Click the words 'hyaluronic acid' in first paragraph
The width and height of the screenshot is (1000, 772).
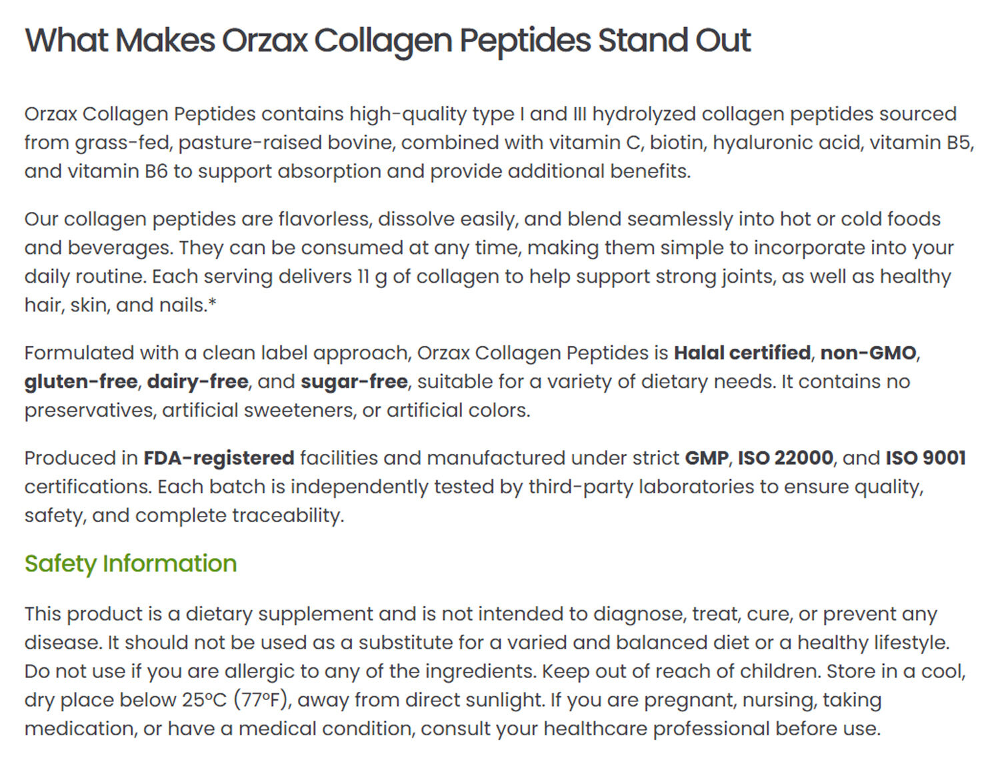(786, 143)
